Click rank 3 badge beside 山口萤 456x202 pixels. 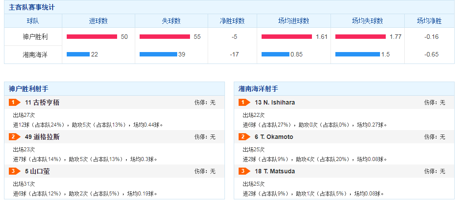coord(14,171)
